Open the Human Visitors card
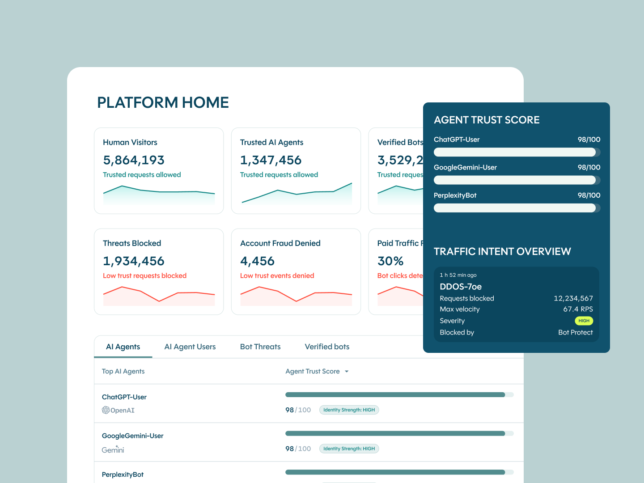 click(x=159, y=171)
